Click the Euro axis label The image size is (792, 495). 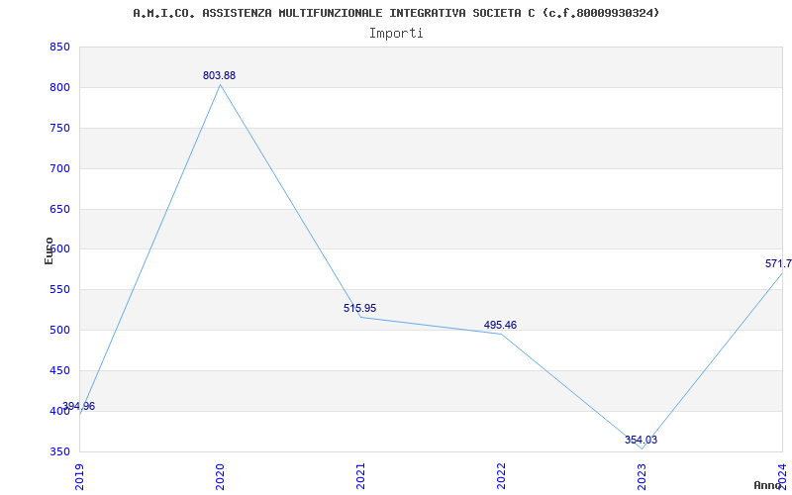click(x=49, y=251)
